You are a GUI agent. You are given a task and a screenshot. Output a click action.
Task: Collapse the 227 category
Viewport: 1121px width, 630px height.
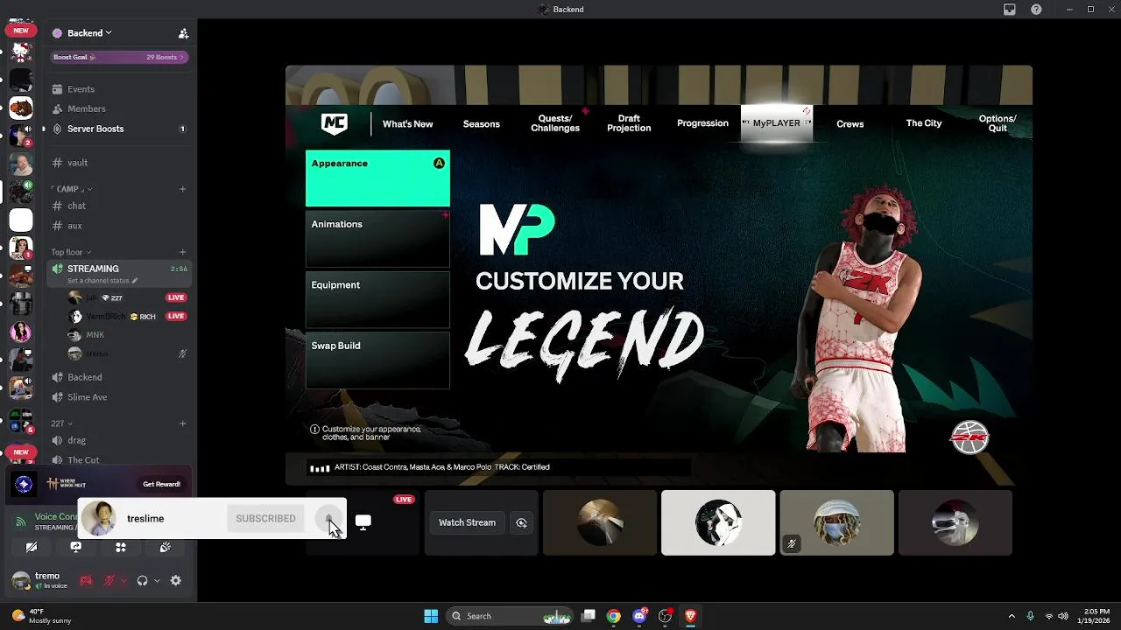click(x=61, y=423)
